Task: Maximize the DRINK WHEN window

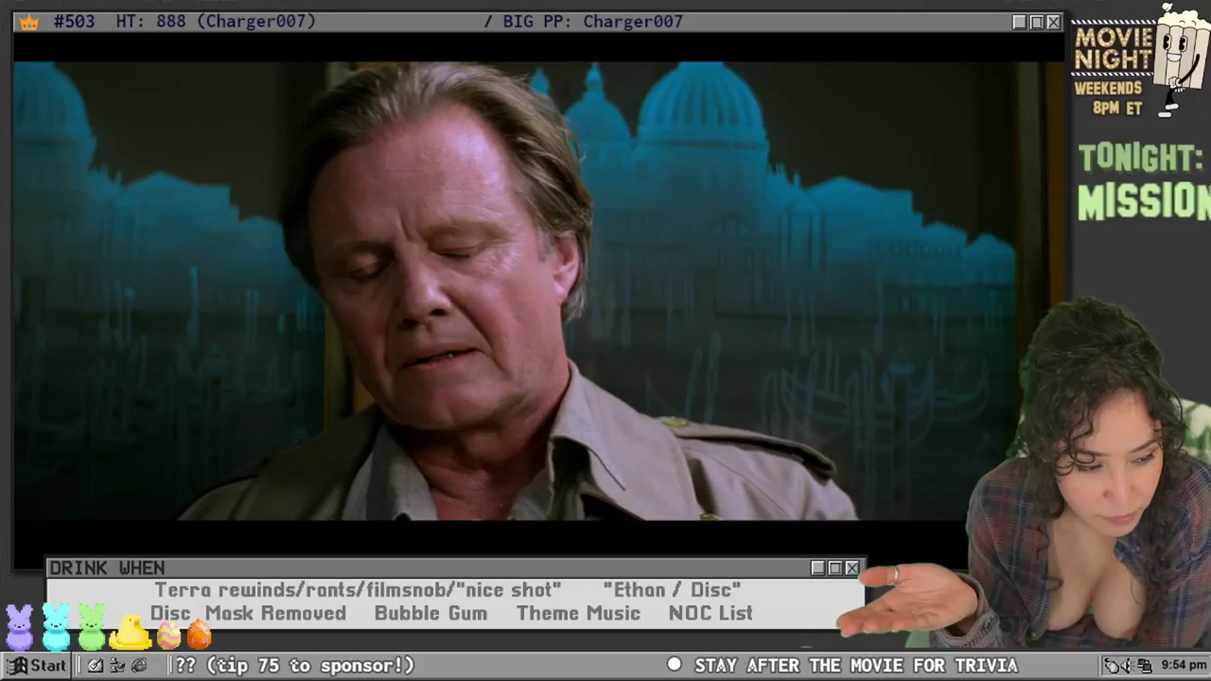Action: coord(835,568)
